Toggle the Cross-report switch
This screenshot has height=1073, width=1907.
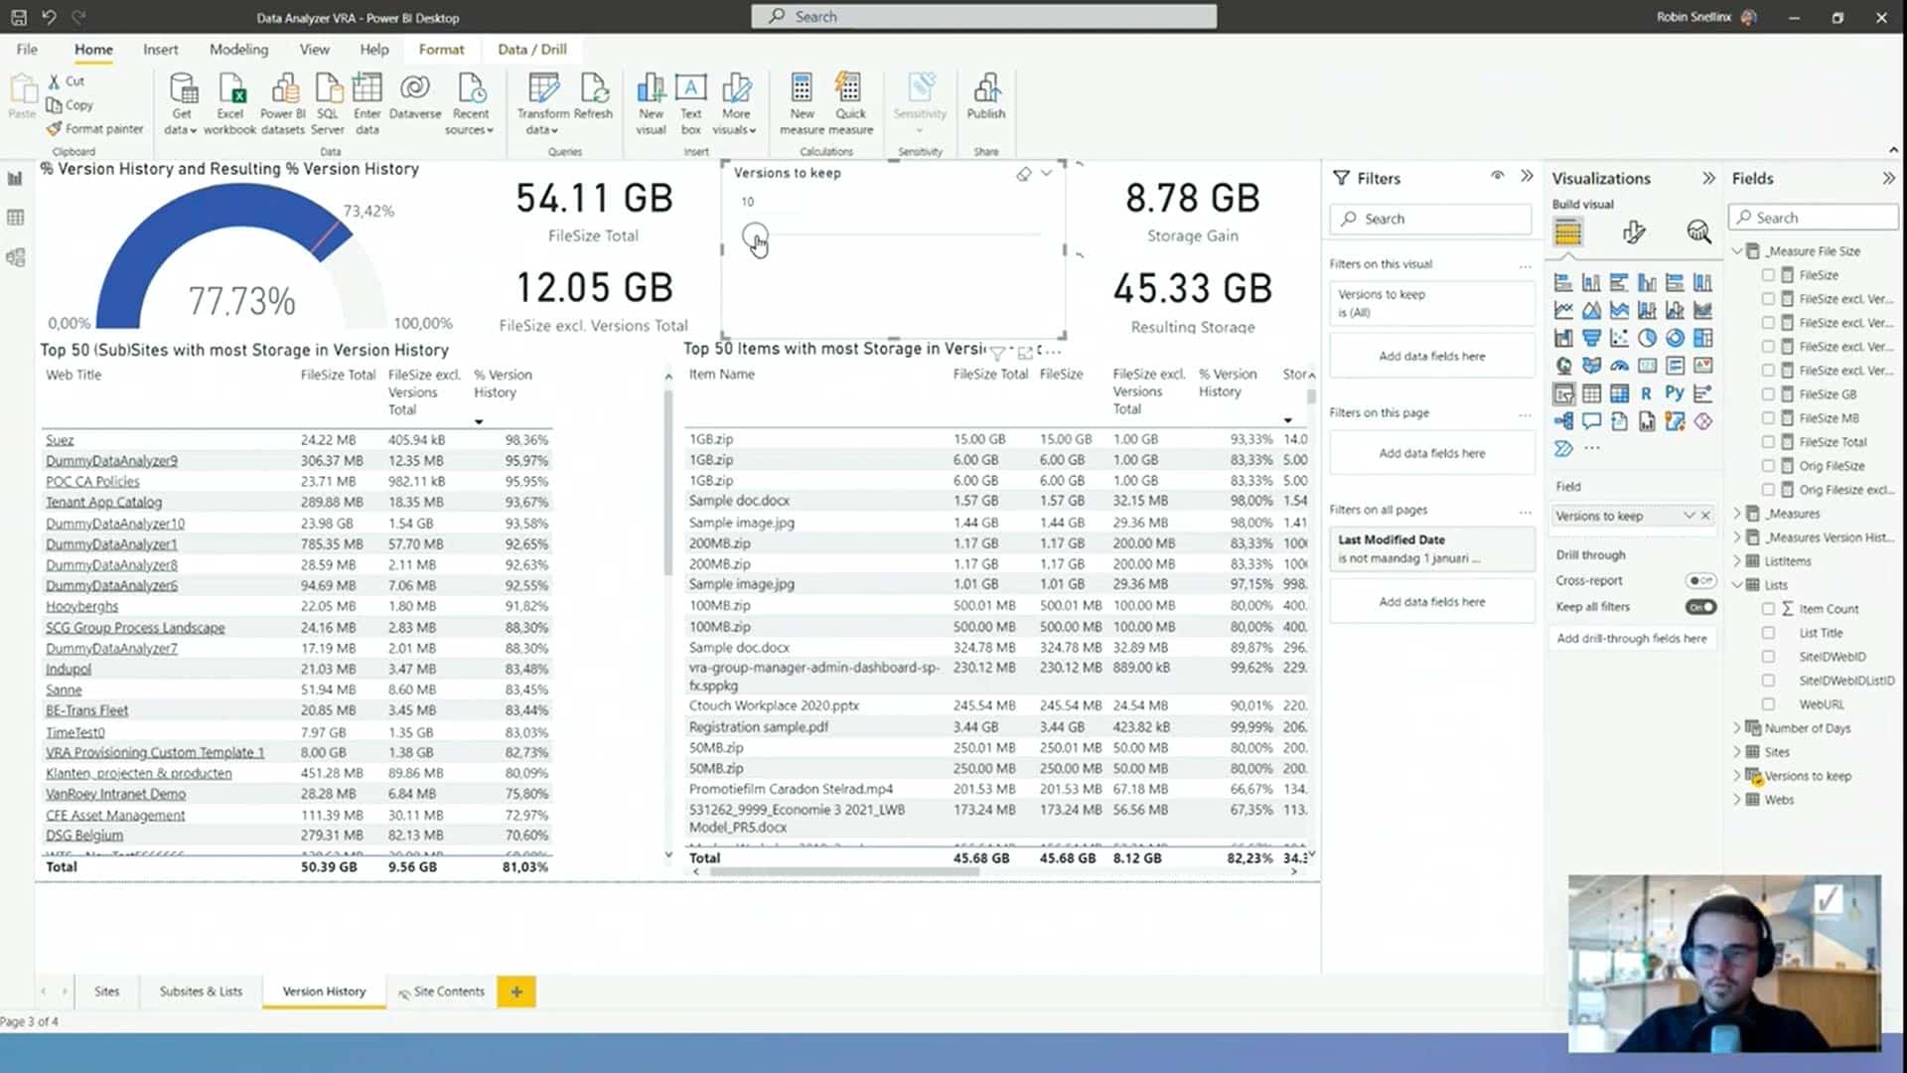pos(1700,581)
